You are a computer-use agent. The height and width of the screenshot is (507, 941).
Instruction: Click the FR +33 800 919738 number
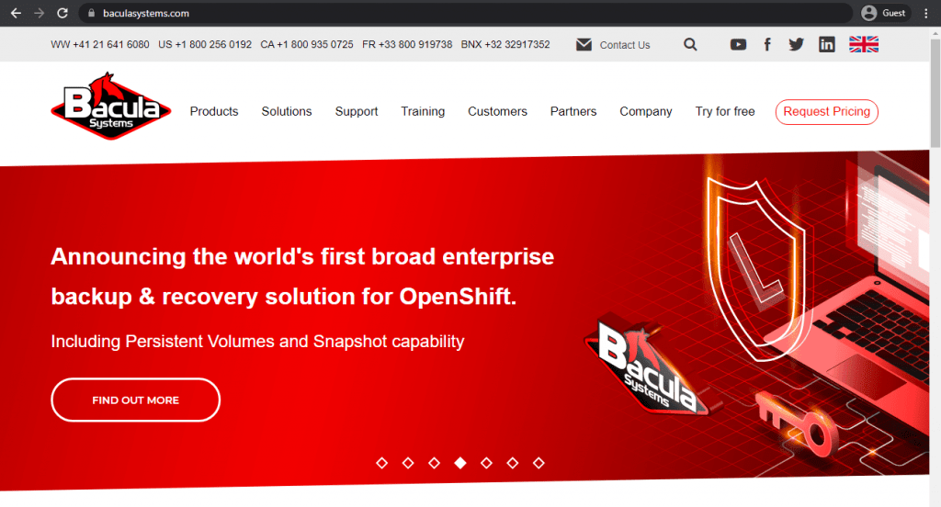(x=407, y=44)
